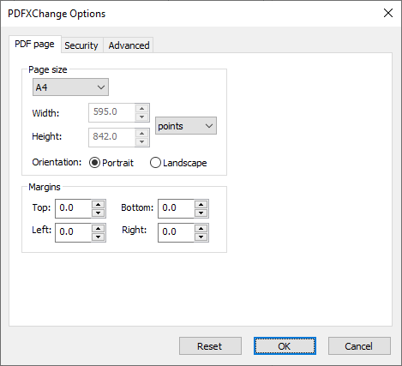Select Portrait orientation
This screenshot has height=366, width=402.
111,163
